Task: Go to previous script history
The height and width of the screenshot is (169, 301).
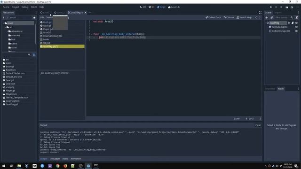Action: tap(256, 17)
